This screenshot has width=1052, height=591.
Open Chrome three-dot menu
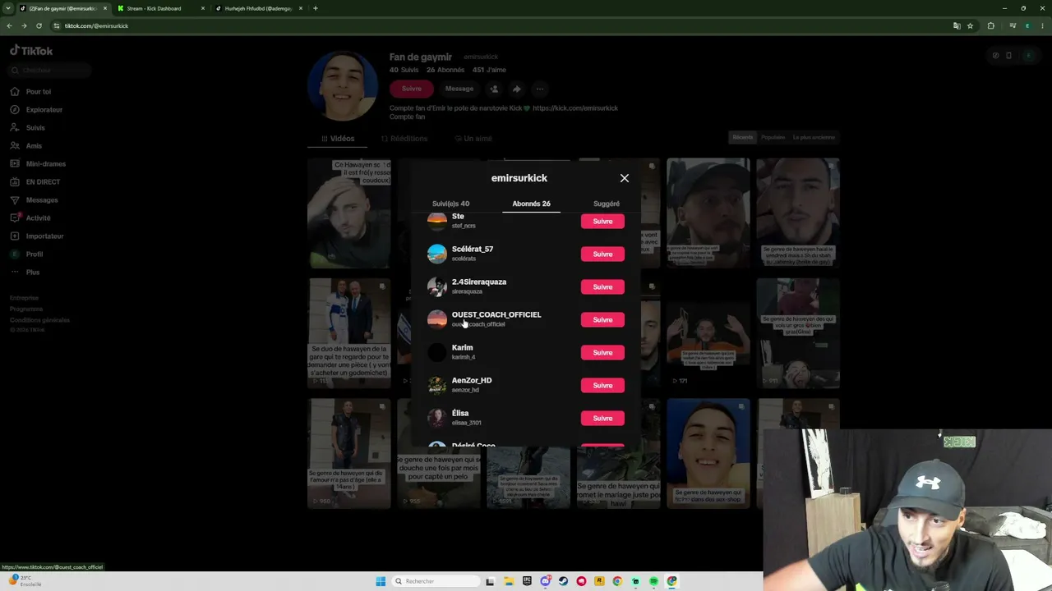1042,25
